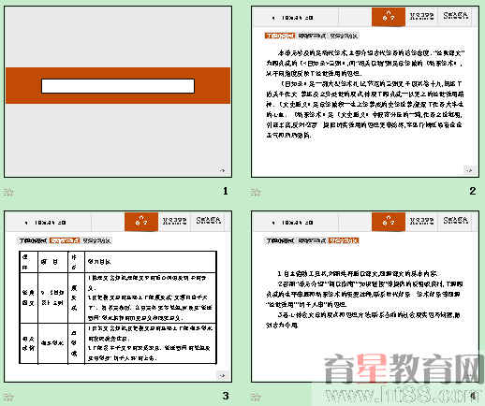Click the animation star icon below slide 2
The image size is (485, 406).
256,192
